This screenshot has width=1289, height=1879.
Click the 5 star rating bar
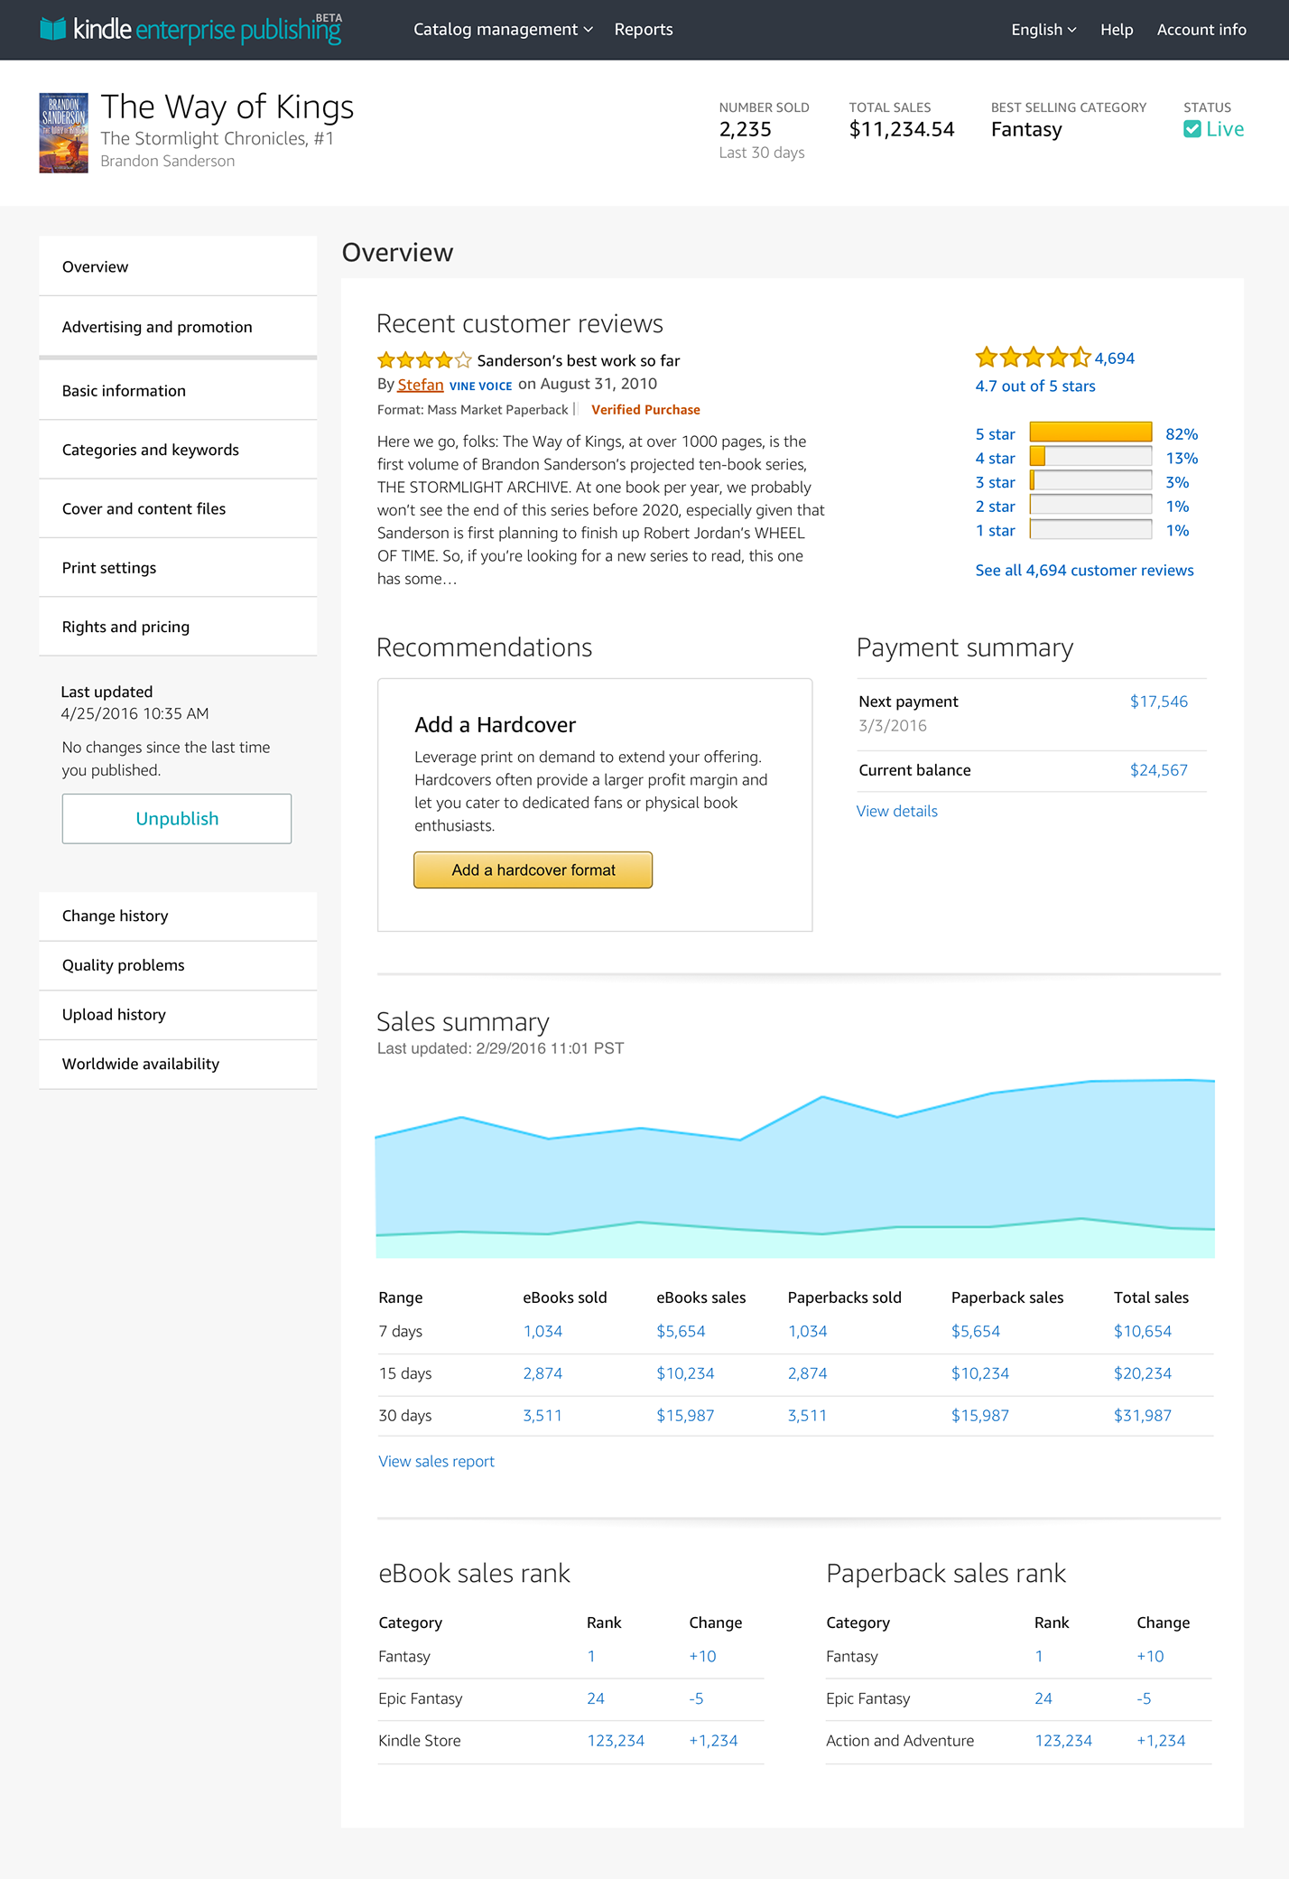pos(1090,433)
